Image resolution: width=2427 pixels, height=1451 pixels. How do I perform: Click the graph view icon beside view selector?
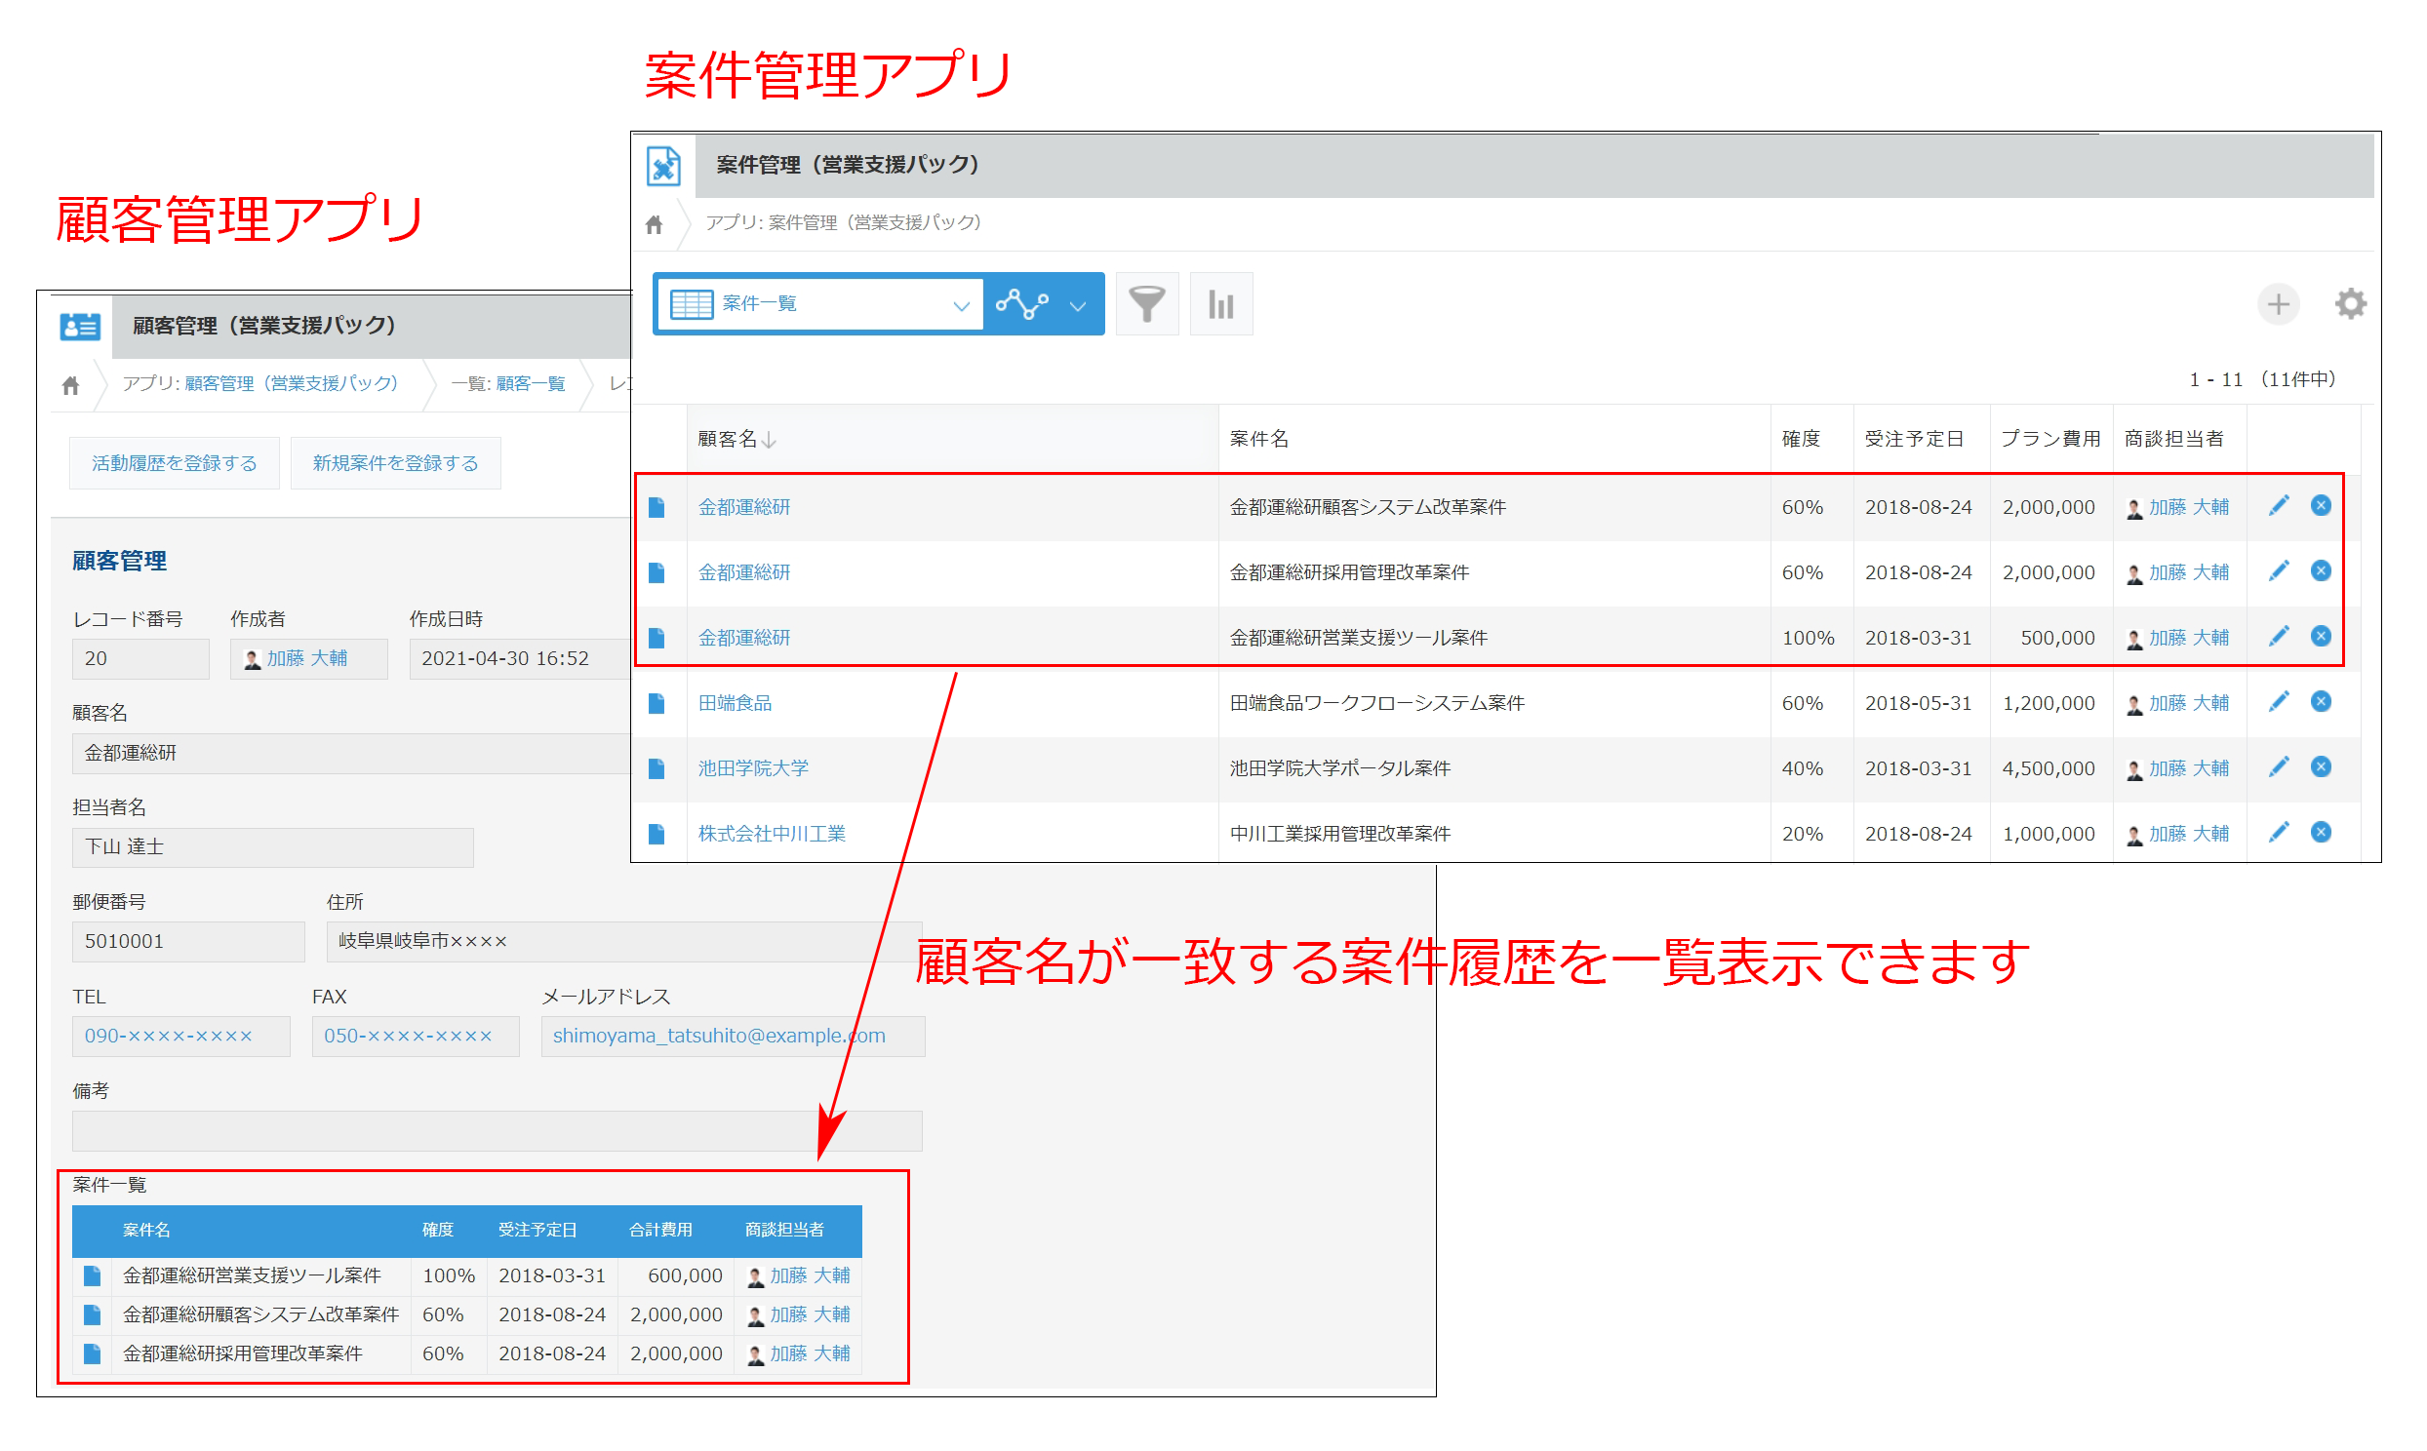click(x=1022, y=304)
